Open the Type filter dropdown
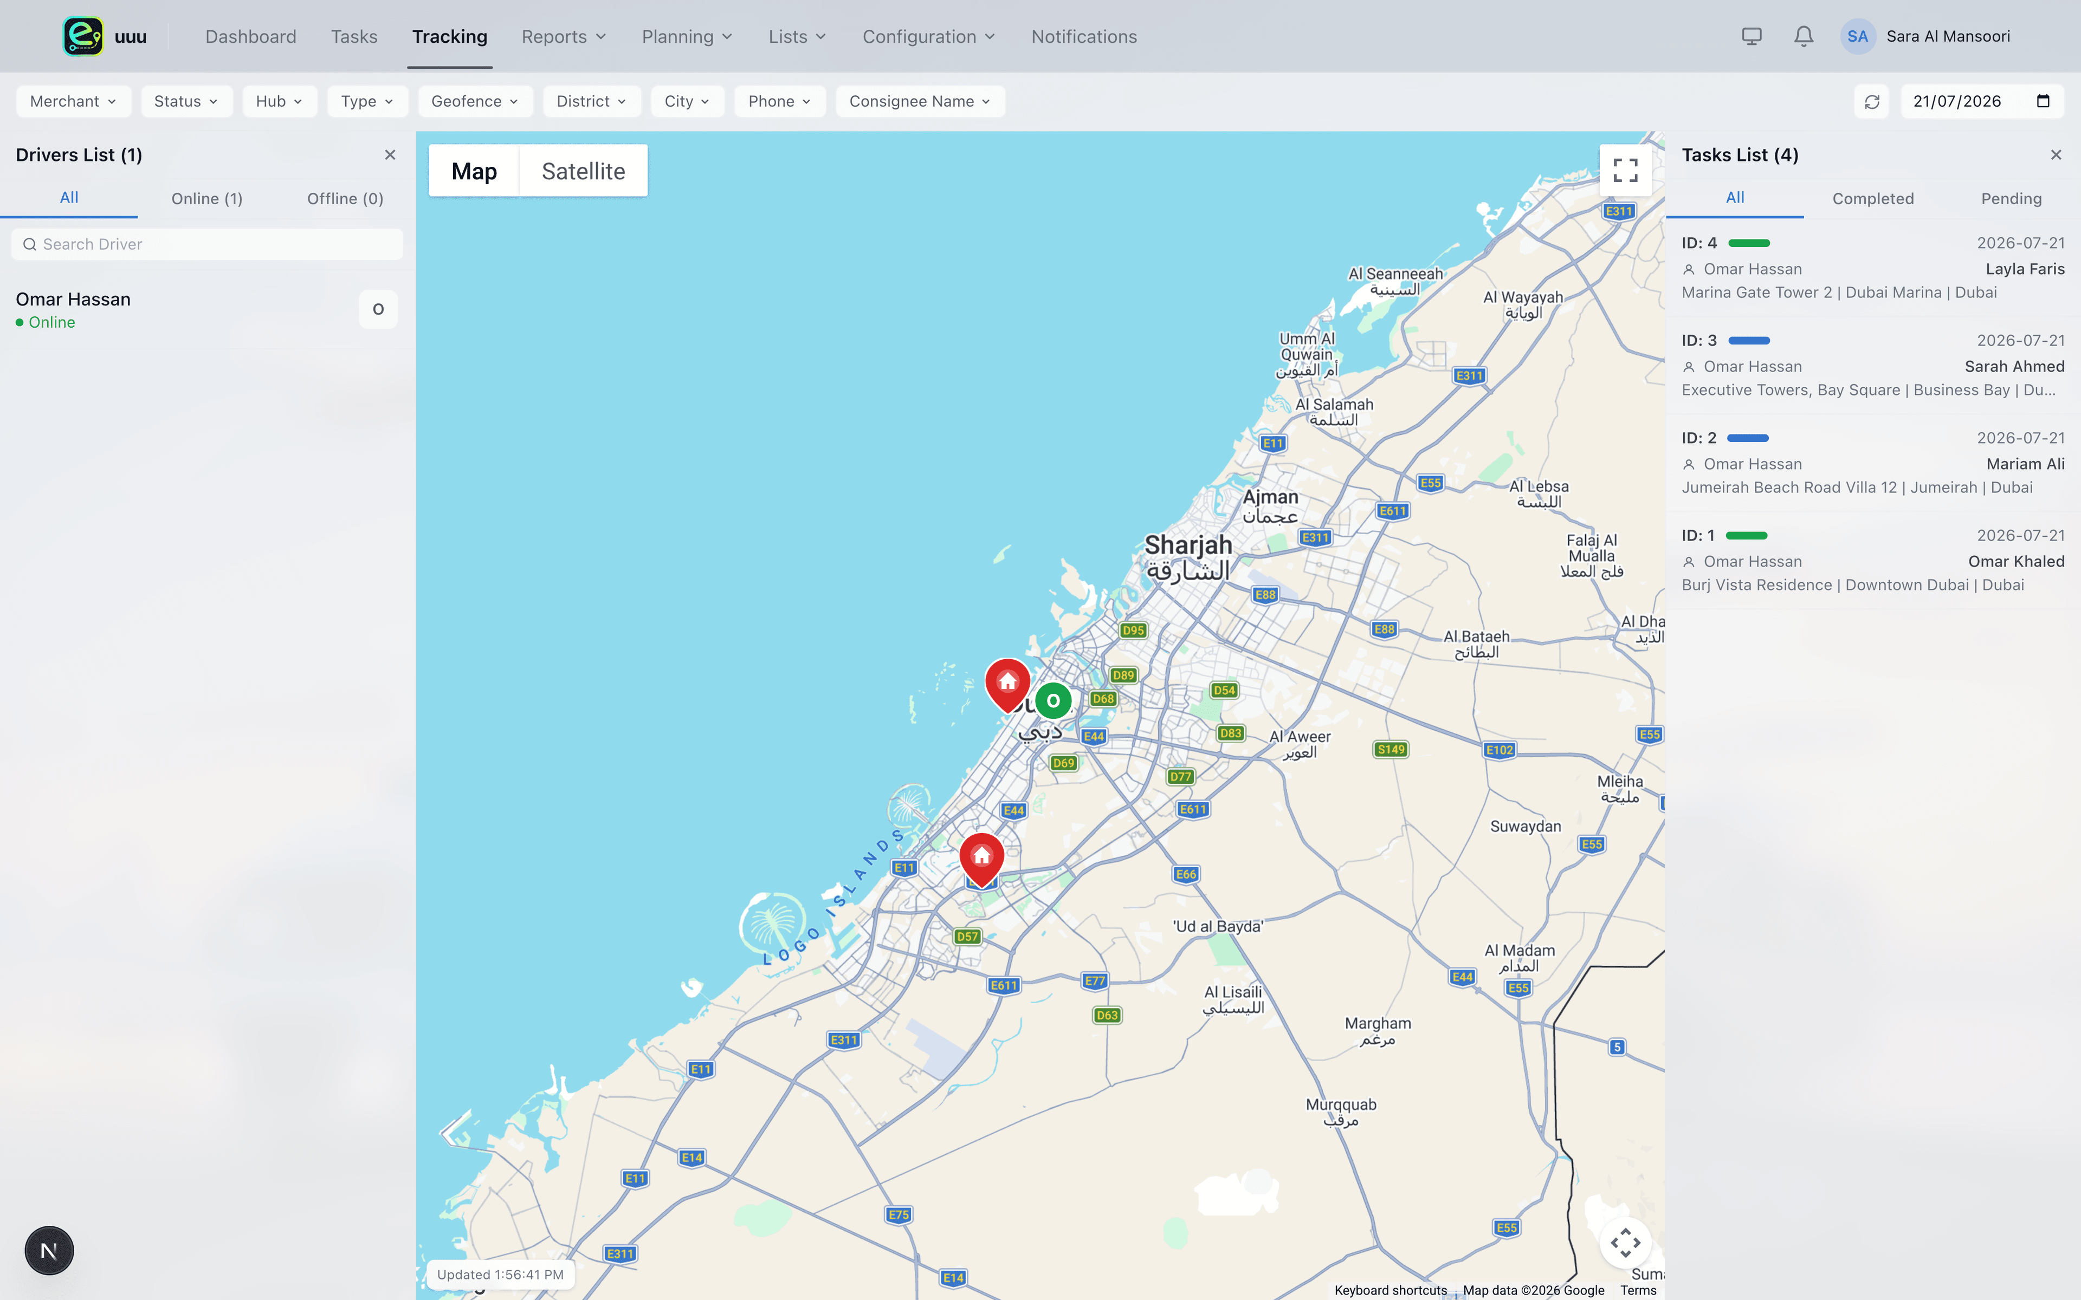This screenshot has height=1300, width=2081. tap(367, 101)
